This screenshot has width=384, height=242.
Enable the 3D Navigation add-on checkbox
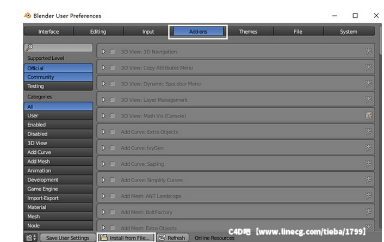[112, 52]
